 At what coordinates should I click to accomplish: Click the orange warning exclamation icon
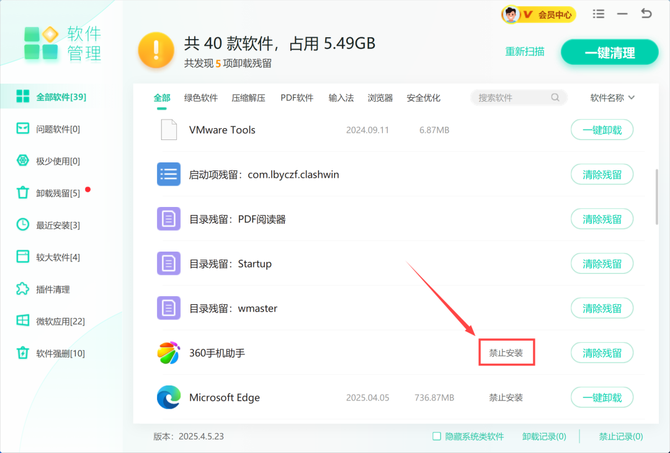[156, 50]
